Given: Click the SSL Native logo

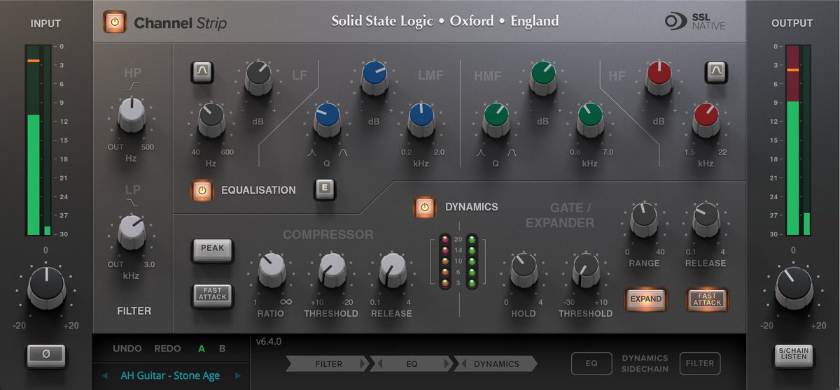Looking at the screenshot, I should [x=695, y=22].
